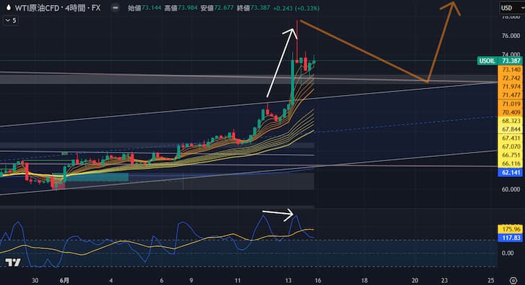The width and height of the screenshot is (525, 285).
Task: Open chart settings gear icon
Action: 513,280
